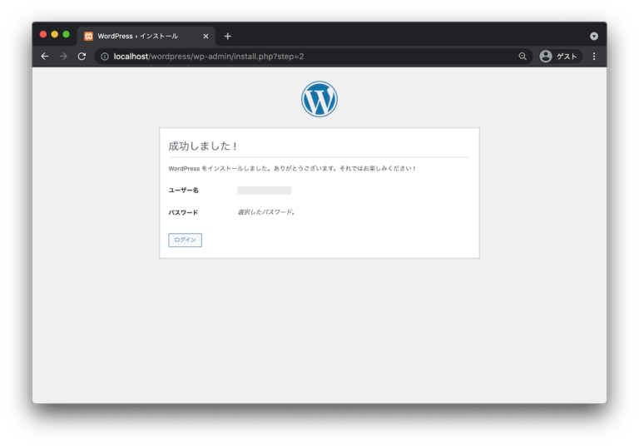The width and height of the screenshot is (639, 446).
Task: Click the 成功しました！ heading
Action: [202, 146]
